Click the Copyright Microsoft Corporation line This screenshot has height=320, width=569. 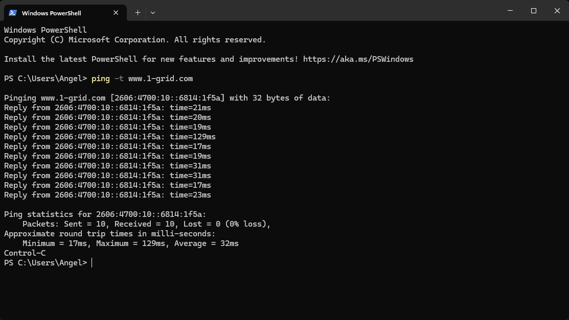[134, 40]
